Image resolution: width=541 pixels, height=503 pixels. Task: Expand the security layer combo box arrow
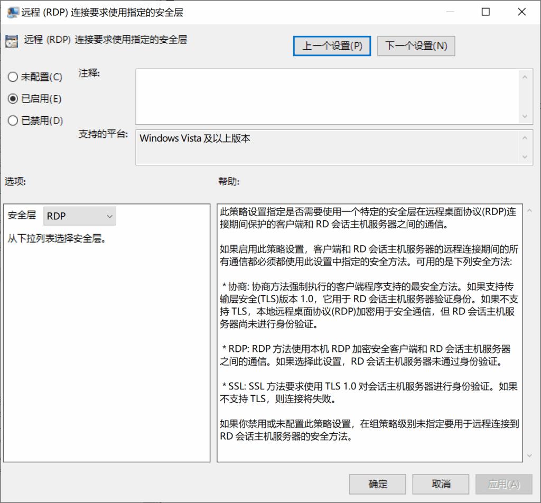109,216
